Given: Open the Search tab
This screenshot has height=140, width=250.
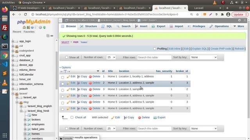Looking at the screenshot, I should point(123,26).
